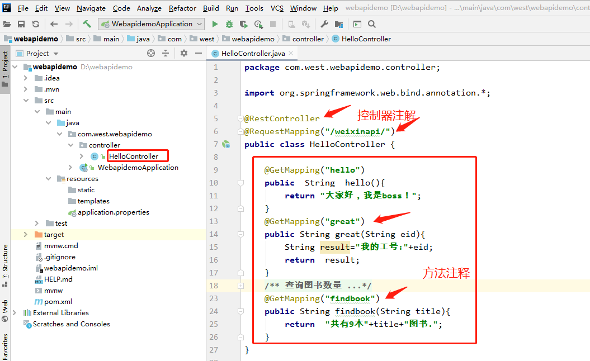Fold the hello method at line 10
Viewport: 590px width, 361px height.
240,183
